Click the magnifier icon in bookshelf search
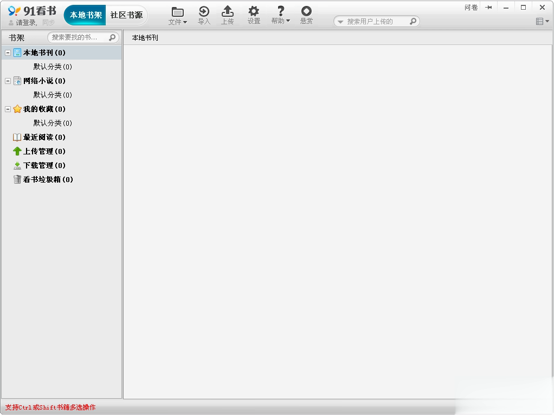 tap(112, 37)
